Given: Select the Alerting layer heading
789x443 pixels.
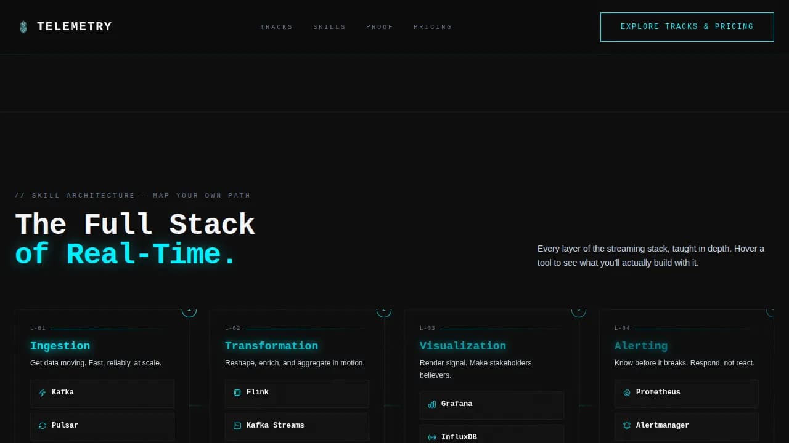Looking at the screenshot, I should [x=641, y=346].
